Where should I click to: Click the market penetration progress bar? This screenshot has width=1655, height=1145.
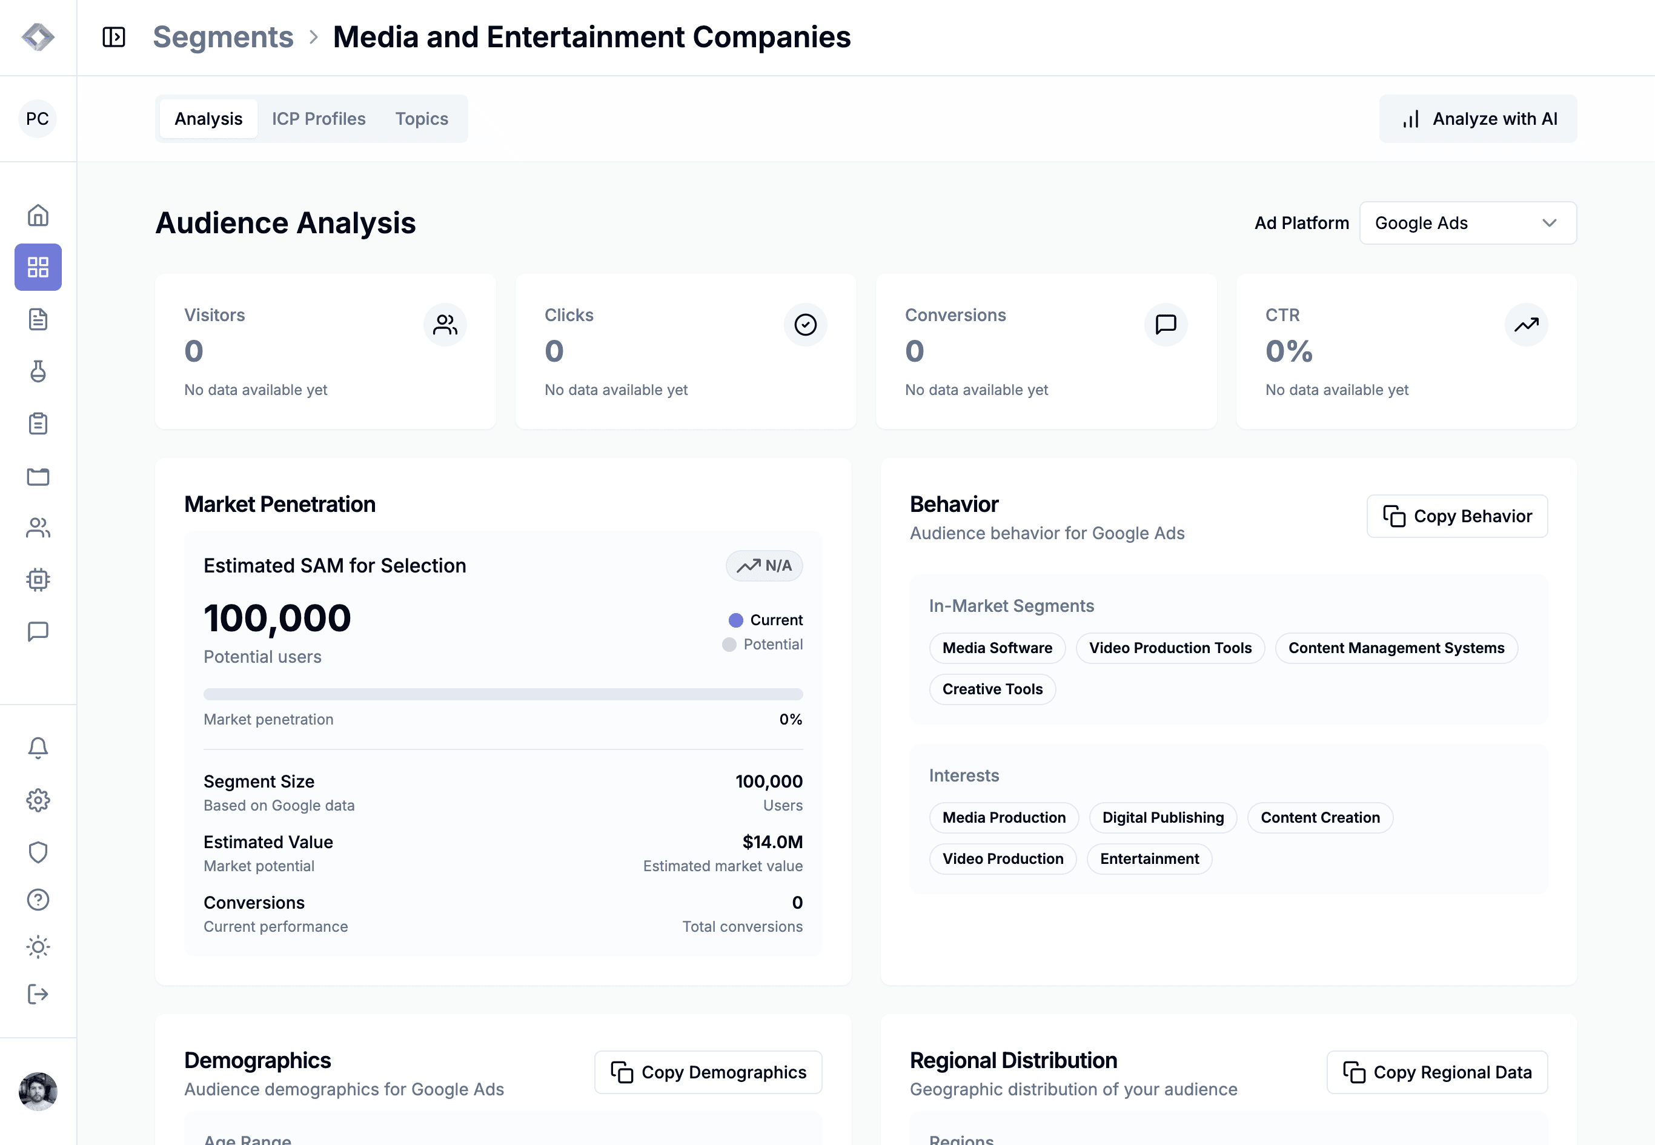[503, 694]
